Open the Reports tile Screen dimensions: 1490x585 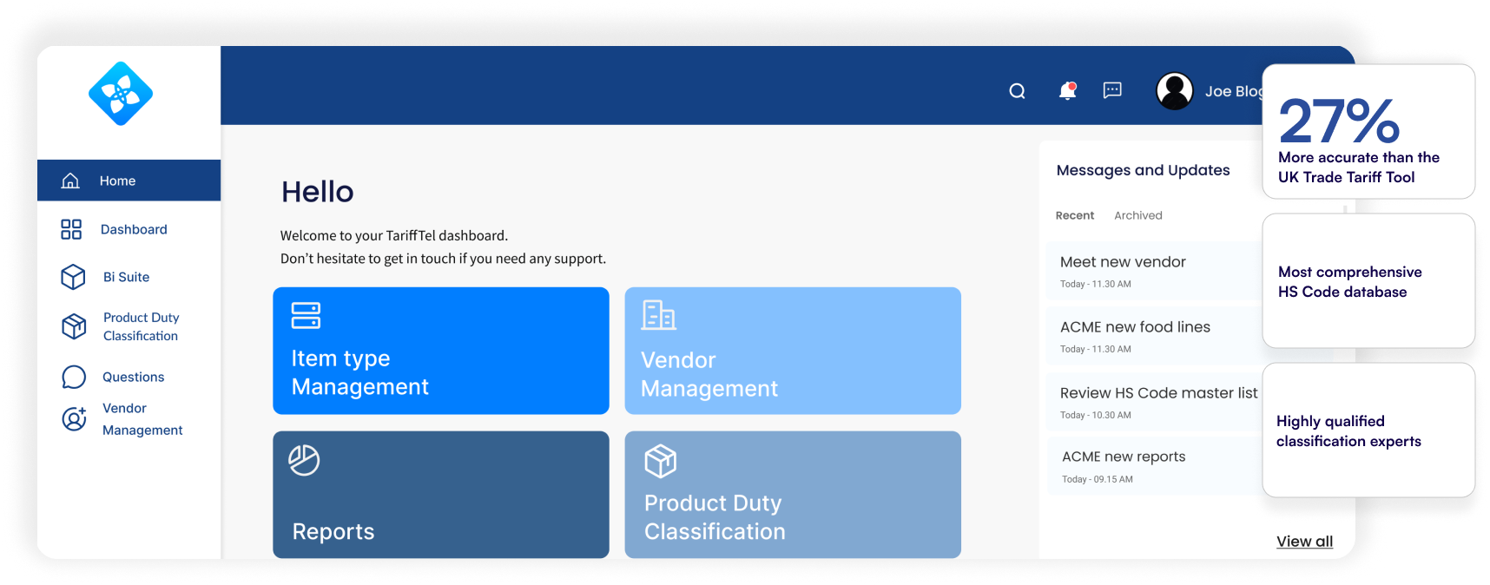tap(441, 494)
